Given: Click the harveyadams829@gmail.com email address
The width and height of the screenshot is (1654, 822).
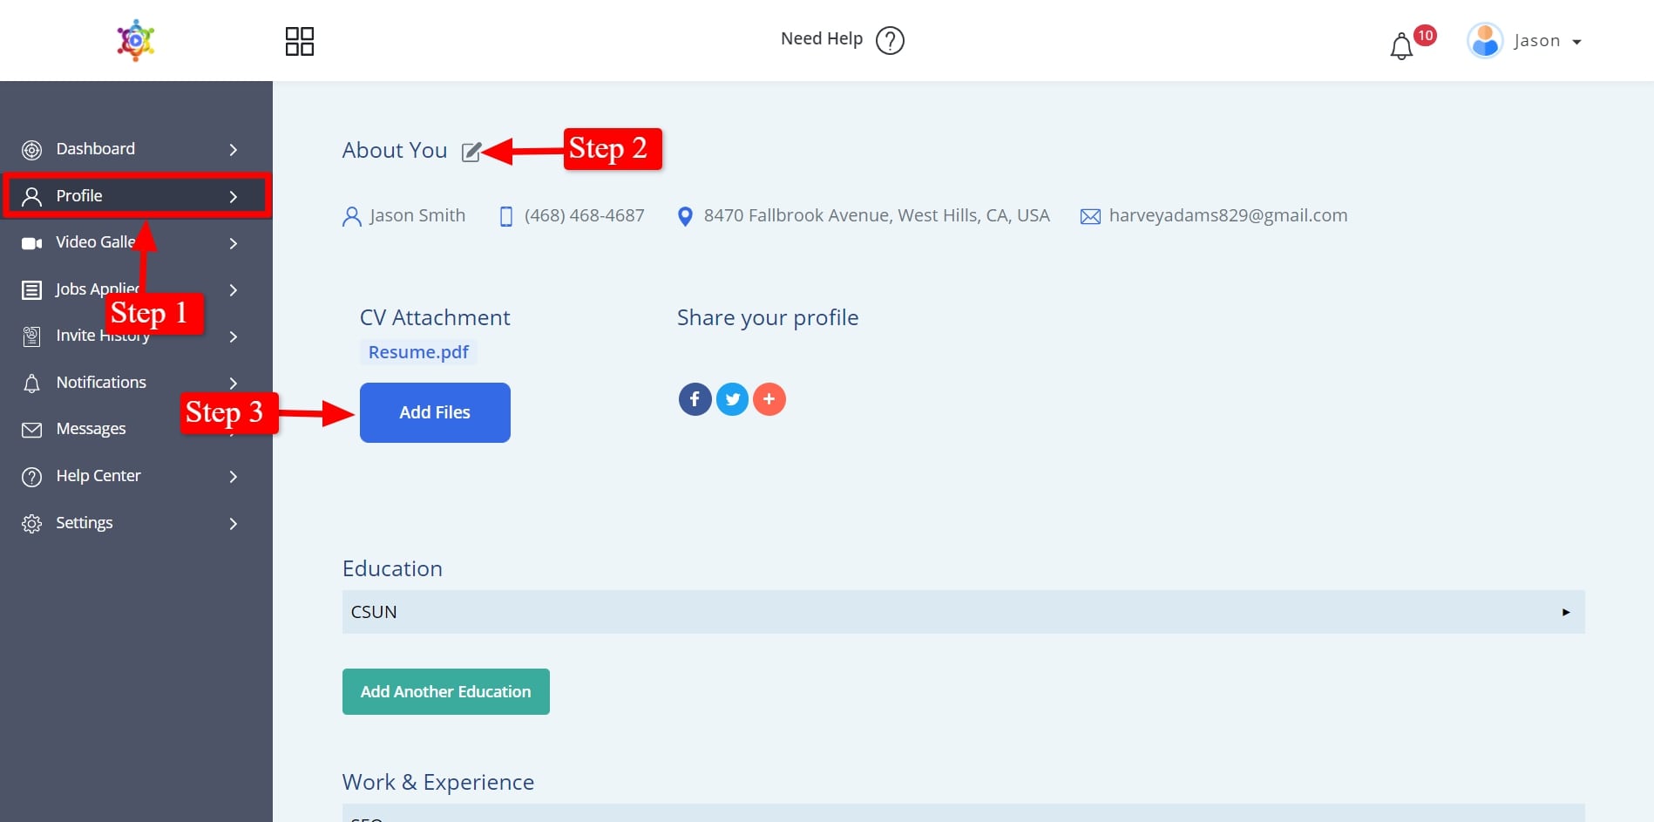Looking at the screenshot, I should pos(1227,215).
